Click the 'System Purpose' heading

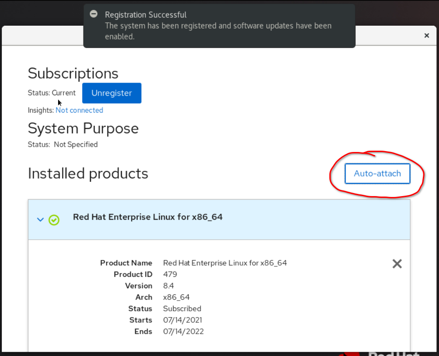click(83, 128)
